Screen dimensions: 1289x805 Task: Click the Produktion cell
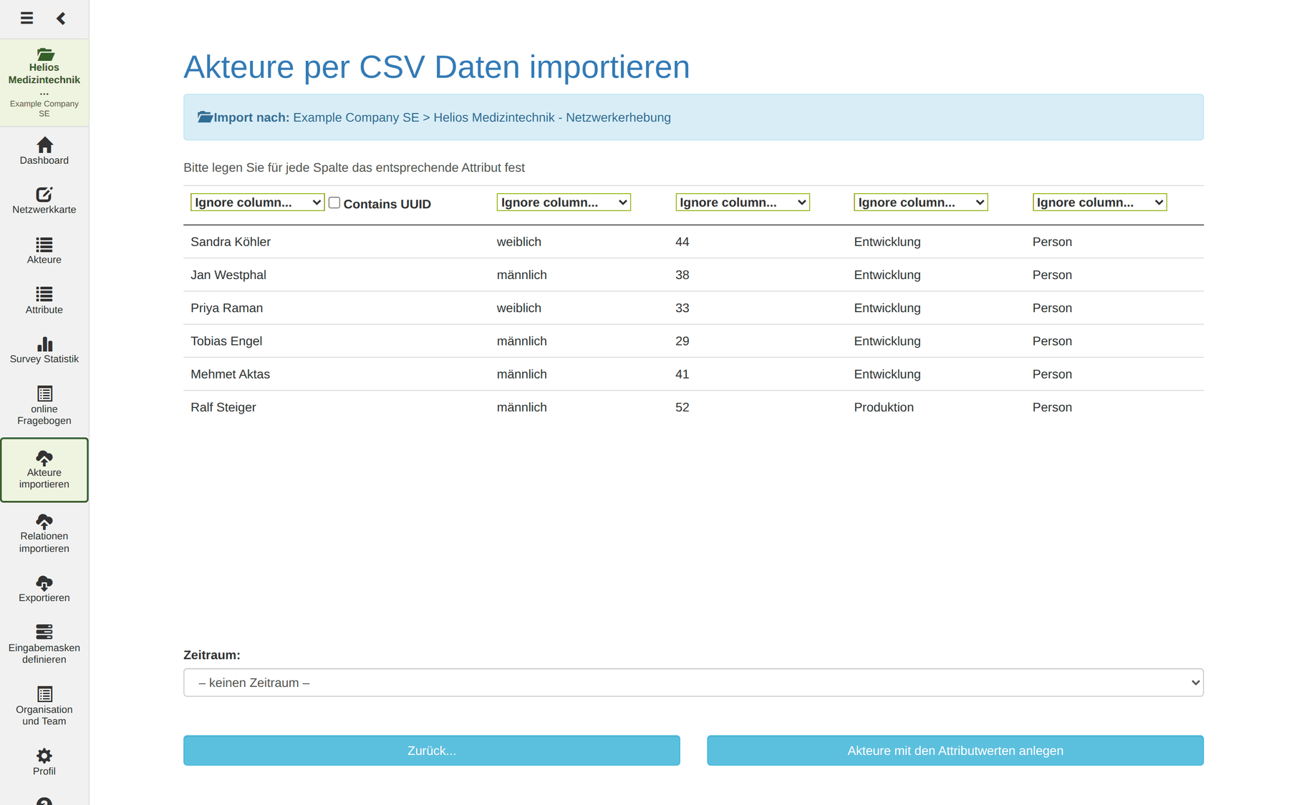[884, 407]
